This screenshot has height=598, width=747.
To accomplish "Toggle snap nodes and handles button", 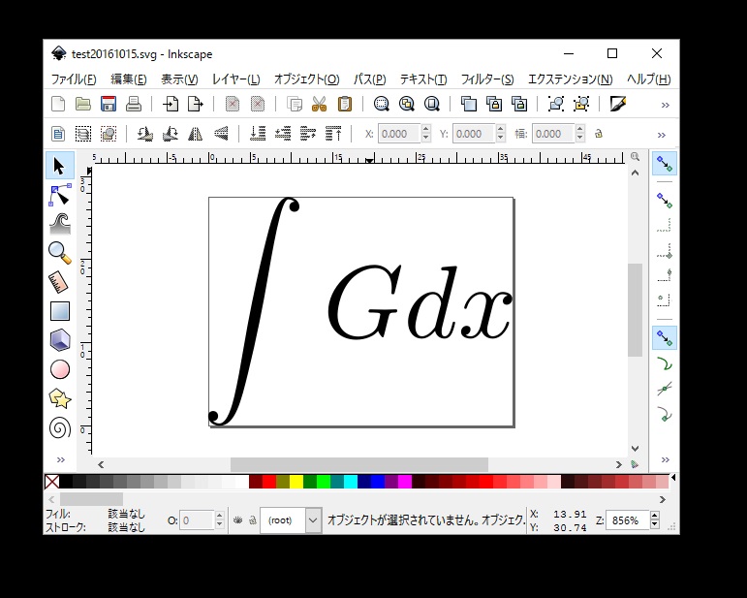I will pyautogui.click(x=664, y=338).
